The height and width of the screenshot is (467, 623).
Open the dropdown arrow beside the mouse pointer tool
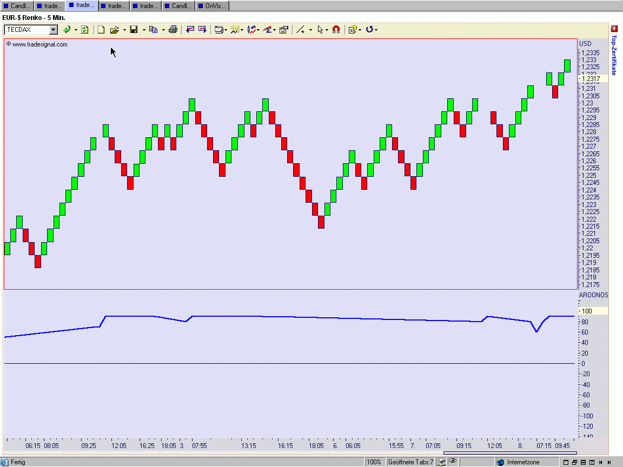pyautogui.click(x=327, y=30)
